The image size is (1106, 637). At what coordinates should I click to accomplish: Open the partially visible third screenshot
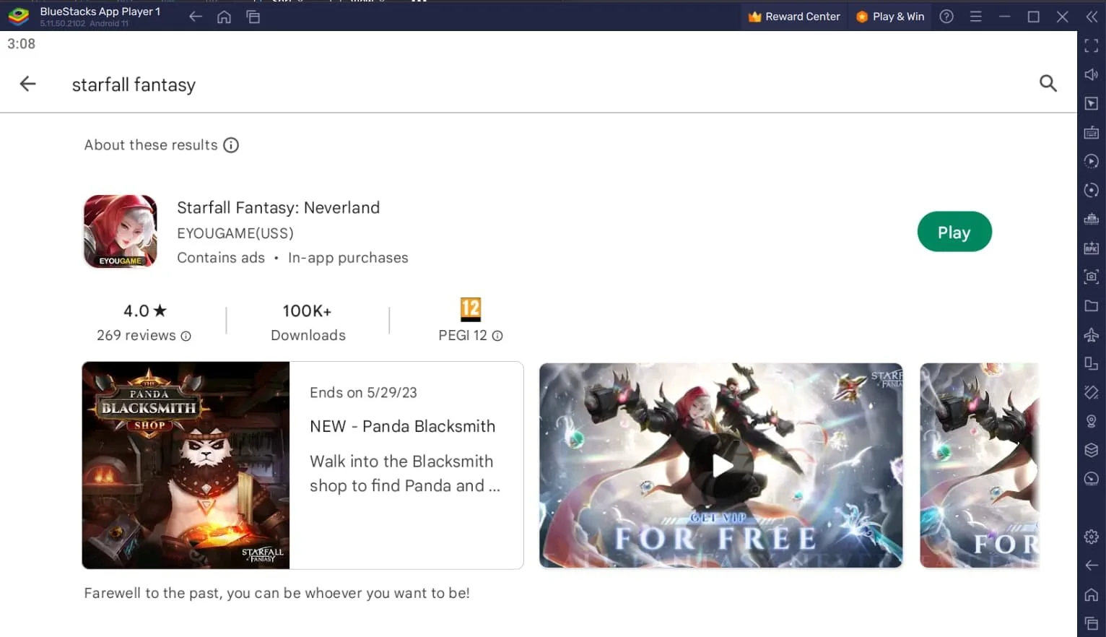click(x=980, y=465)
